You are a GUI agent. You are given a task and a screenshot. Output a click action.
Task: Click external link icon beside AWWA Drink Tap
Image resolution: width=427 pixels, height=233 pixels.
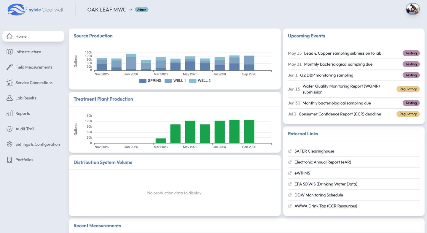coord(290,206)
